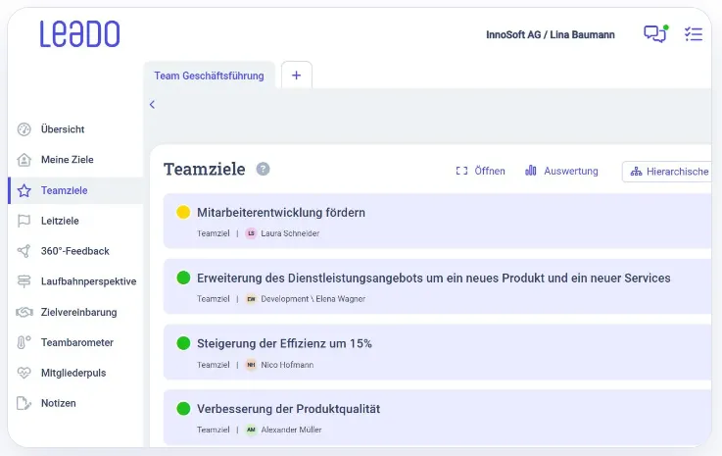722x456 pixels.
Task: Open goal Verbesserung der Produktqualität
Action: 438,418
